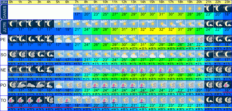Click the PE 5h cloudy sunrise icon
Viewport: 232px width, 111px height.
(59, 39)
